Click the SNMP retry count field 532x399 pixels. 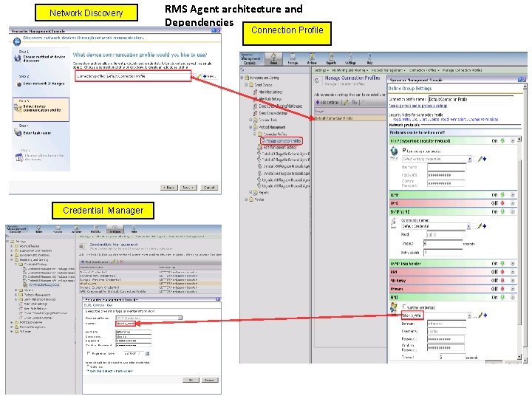tap(443, 253)
